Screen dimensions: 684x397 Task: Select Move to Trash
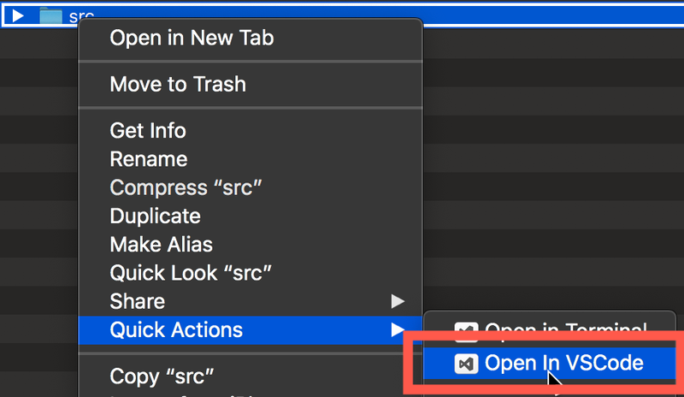[x=178, y=85]
